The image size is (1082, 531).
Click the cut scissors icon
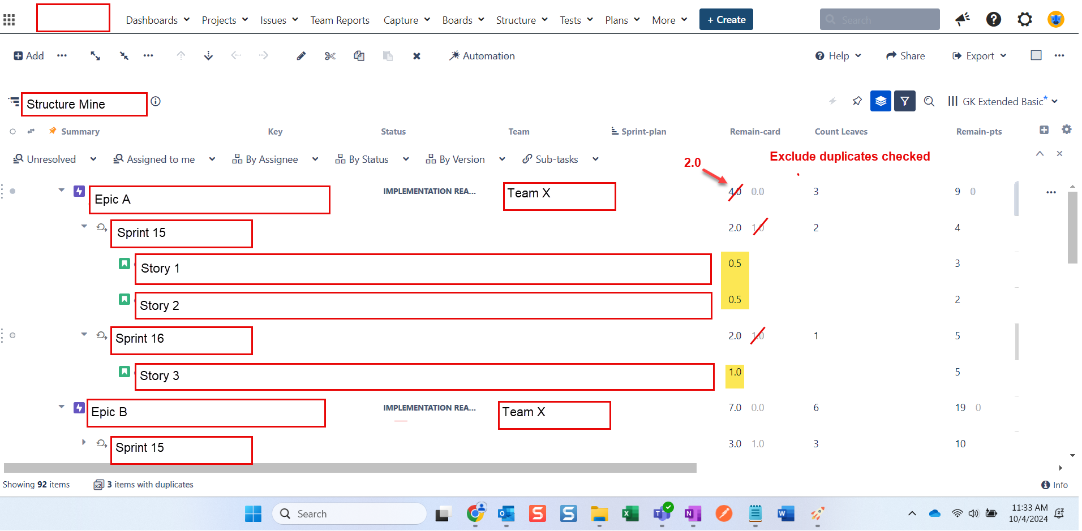tap(330, 55)
